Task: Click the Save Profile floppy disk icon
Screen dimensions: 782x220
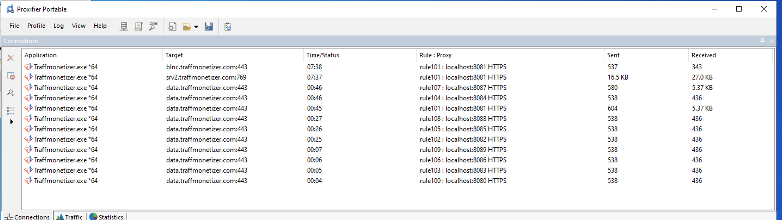Action: click(209, 26)
